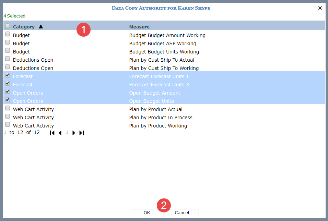Click dialog title 'Data Copy Authority for Karen Shype'
The image size is (328, 221).
(161, 8)
